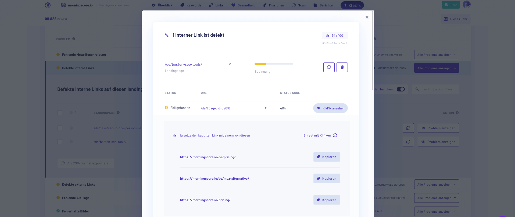
Task: Copy the morningscore.io/de/pricing/ suggestion
Action: click(327, 157)
